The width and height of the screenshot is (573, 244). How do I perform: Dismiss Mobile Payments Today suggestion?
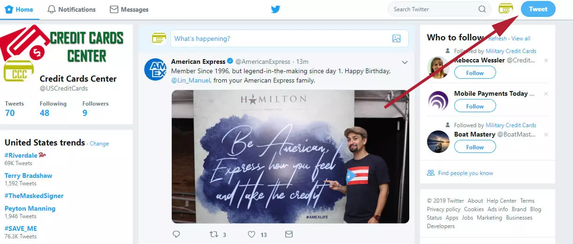(x=546, y=94)
